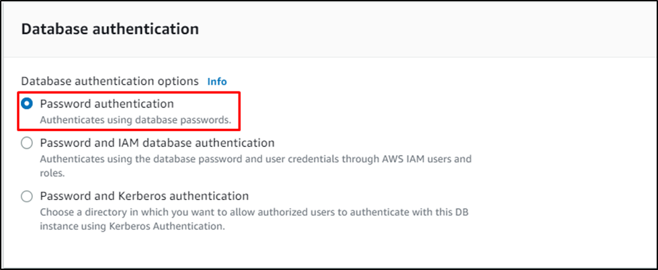
Task: Click the IAM description line starting "Authenticates using the database password"
Action: [255, 159]
